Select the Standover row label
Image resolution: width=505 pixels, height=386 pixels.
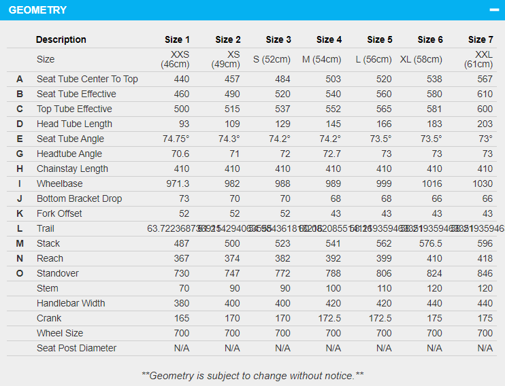(x=58, y=273)
